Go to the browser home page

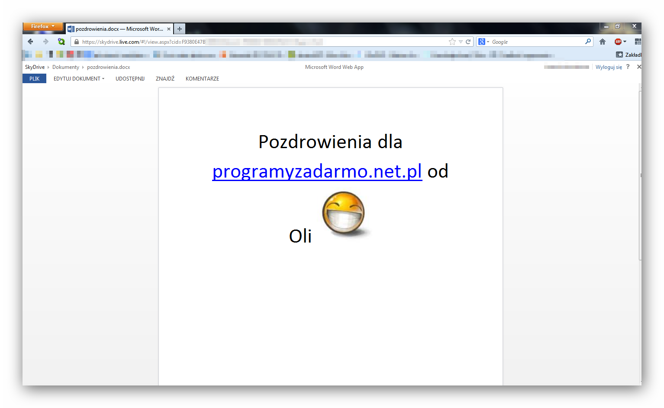[x=603, y=42]
